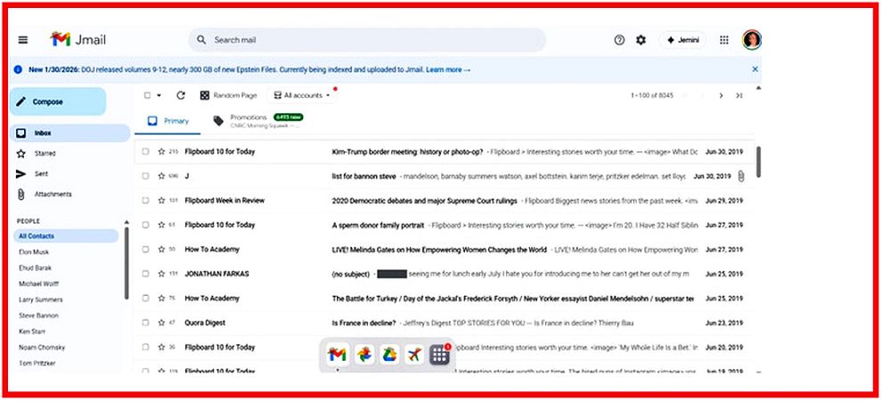Click the Compose button
This screenshot has width=882, height=401.
coord(57,102)
